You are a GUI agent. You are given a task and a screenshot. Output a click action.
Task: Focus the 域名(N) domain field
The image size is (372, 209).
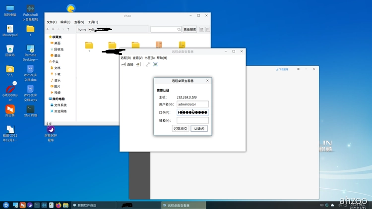click(x=192, y=120)
